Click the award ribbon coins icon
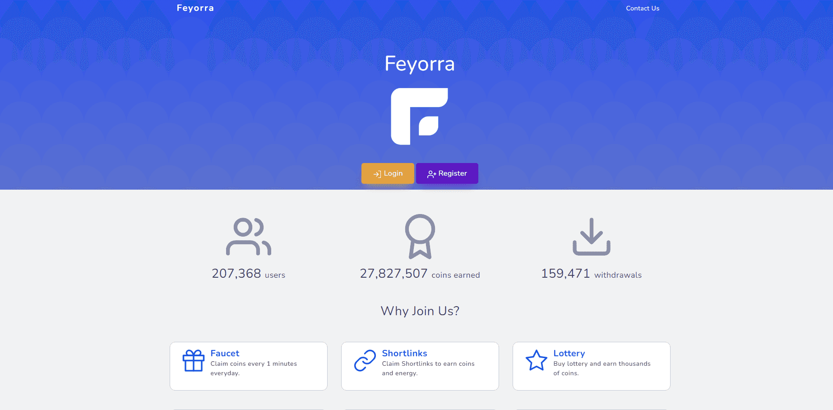833x410 pixels. 420,236
